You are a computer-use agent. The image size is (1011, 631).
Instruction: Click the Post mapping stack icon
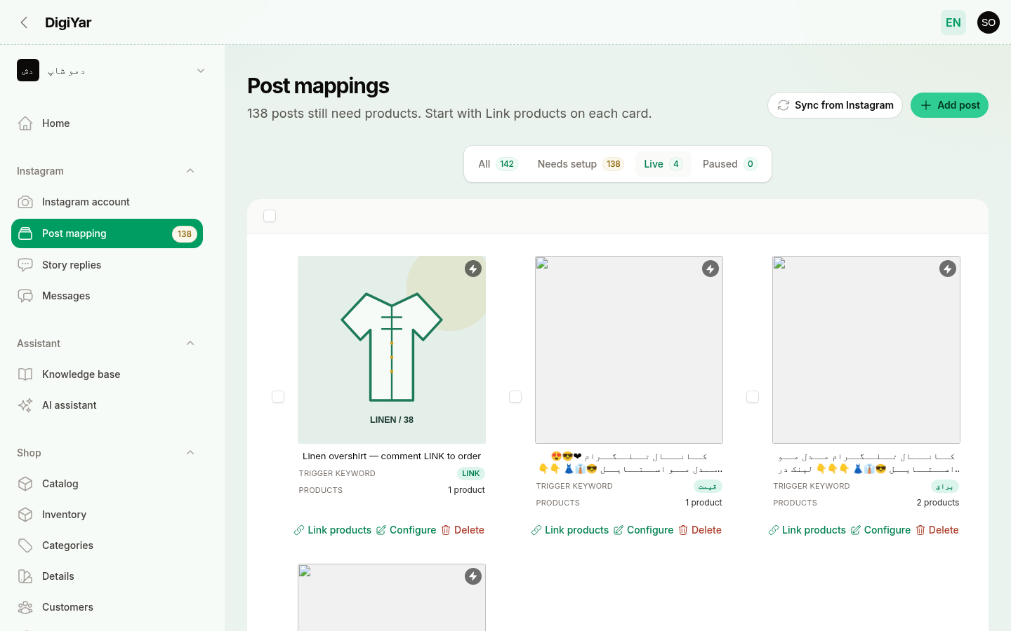click(25, 233)
